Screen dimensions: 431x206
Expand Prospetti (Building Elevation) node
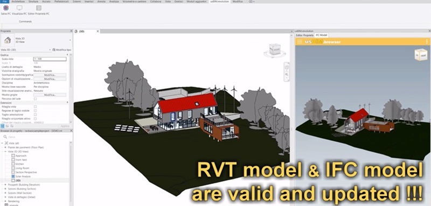[5, 184]
